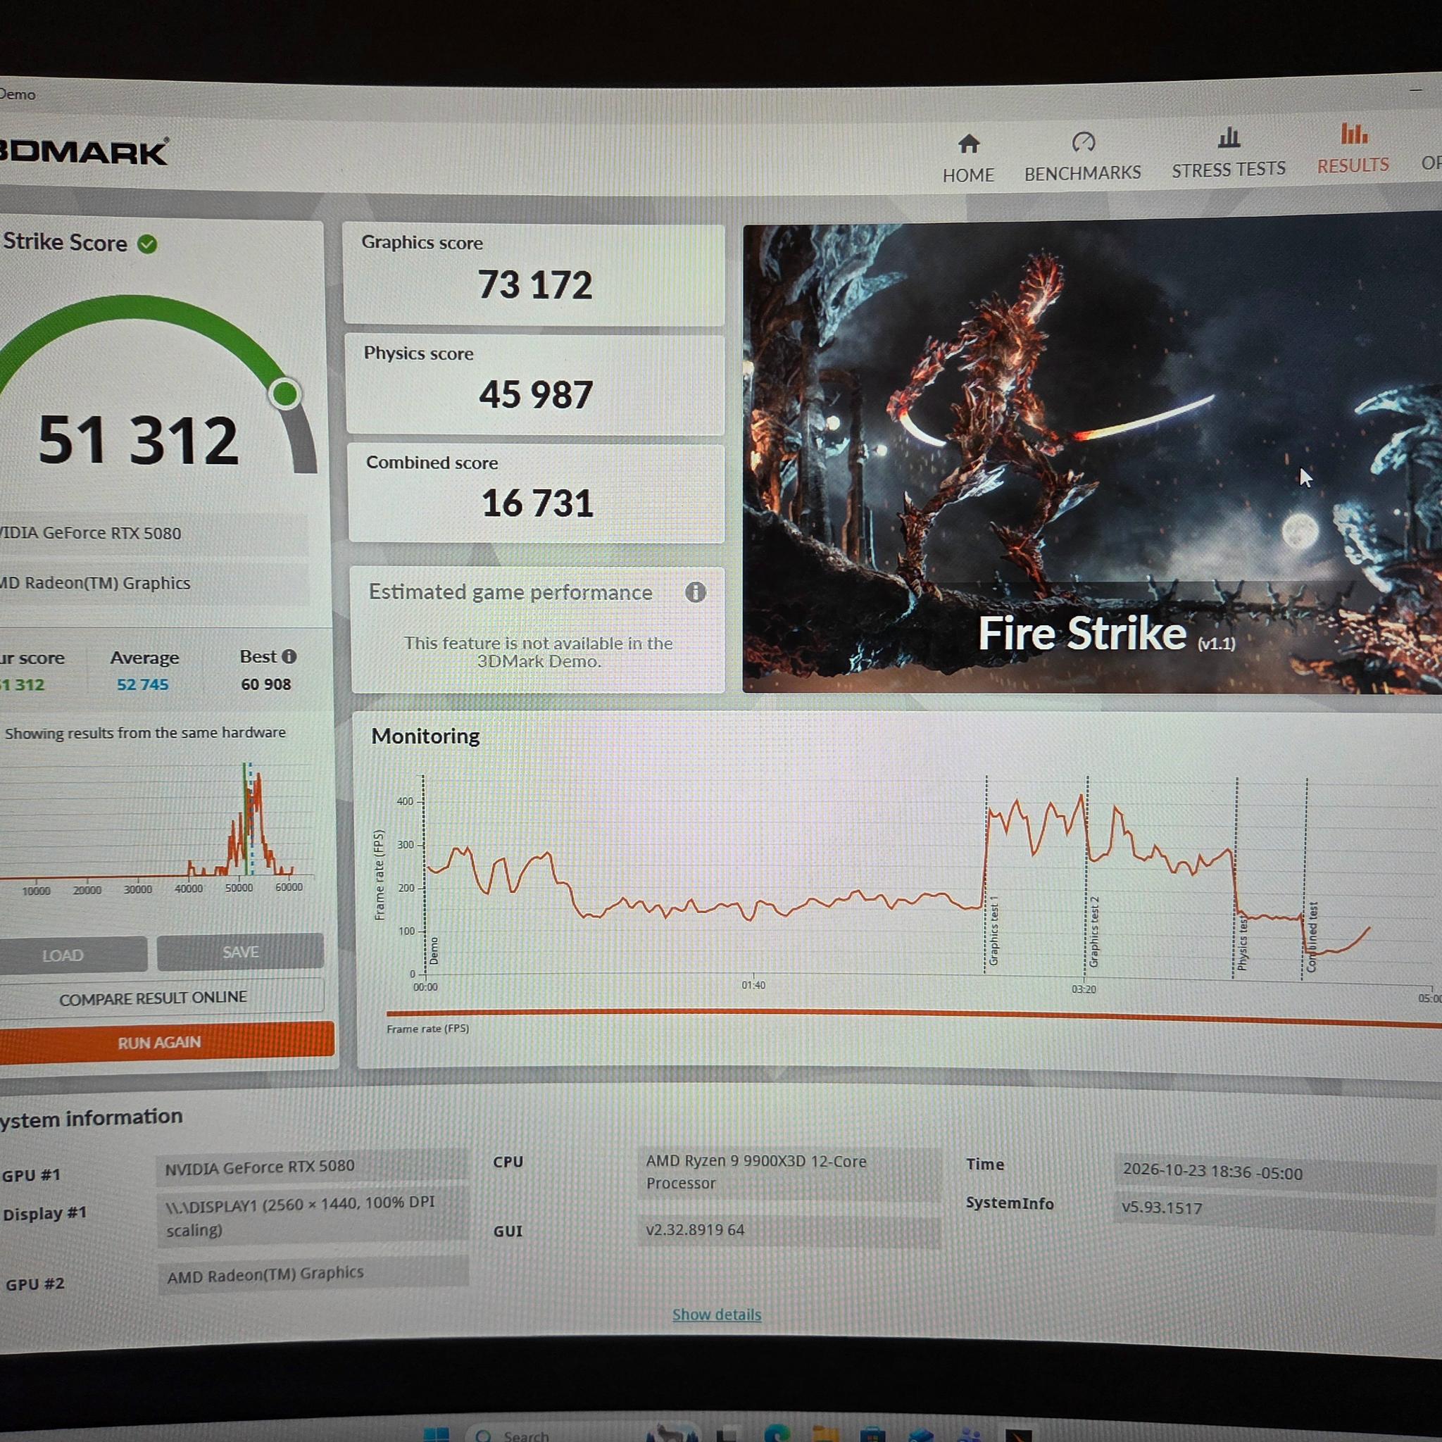
Task: Click the Physics score value 45 987
Action: tap(536, 394)
